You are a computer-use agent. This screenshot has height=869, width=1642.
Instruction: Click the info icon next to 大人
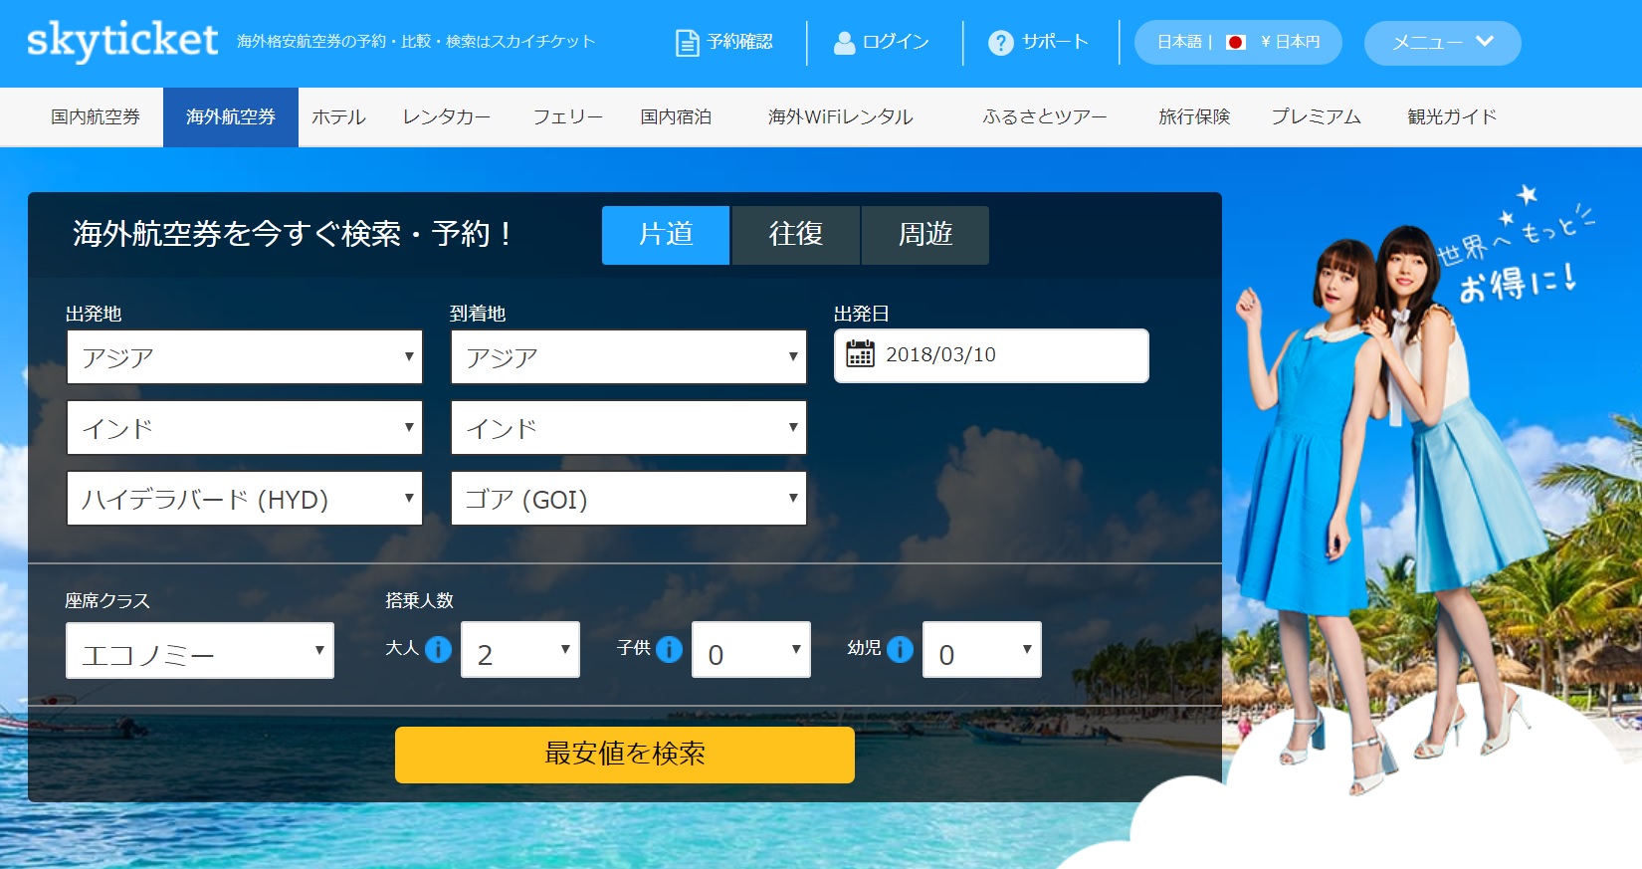[438, 649]
